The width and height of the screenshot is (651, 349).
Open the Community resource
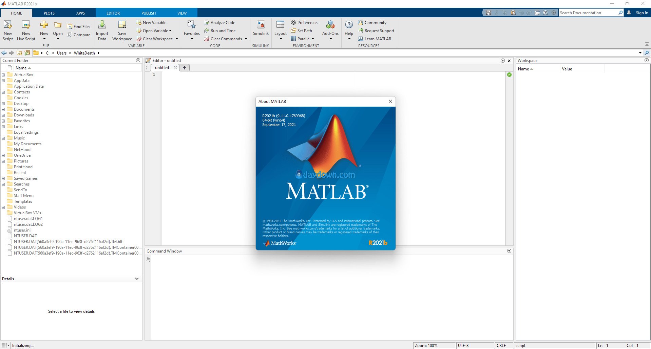372,23
